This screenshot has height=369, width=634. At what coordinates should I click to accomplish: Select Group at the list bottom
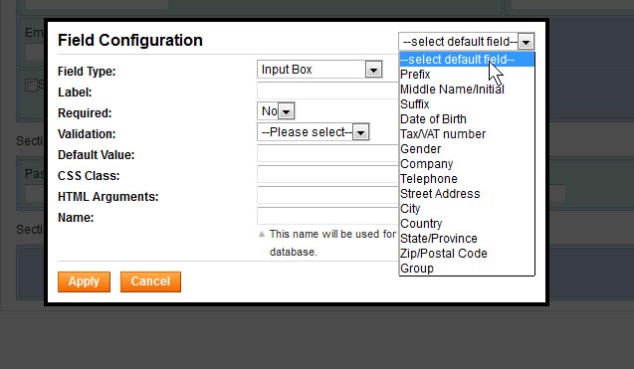pyautogui.click(x=467, y=269)
